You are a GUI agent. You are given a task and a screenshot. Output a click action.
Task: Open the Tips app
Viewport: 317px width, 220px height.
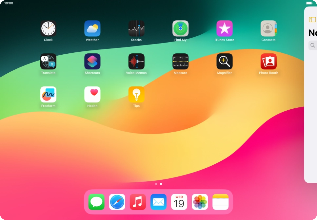pyautogui.click(x=136, y=95)
